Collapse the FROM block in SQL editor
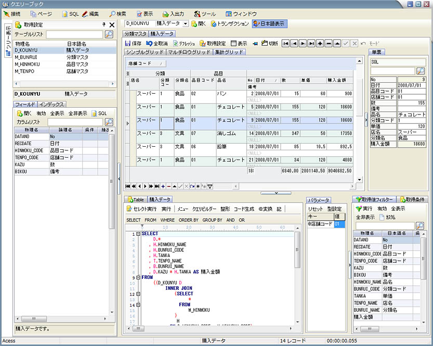 [138, 277]
